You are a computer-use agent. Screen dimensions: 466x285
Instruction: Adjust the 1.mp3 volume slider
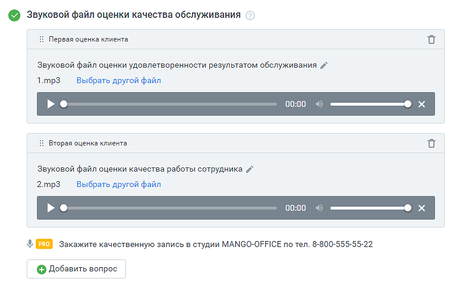(369, 104)
